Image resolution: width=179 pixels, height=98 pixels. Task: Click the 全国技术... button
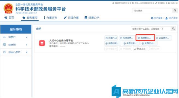point(149,43)
